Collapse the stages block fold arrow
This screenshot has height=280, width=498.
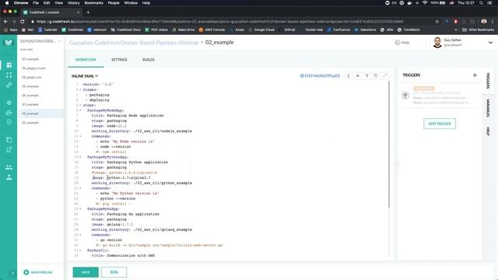click(80, 90)
